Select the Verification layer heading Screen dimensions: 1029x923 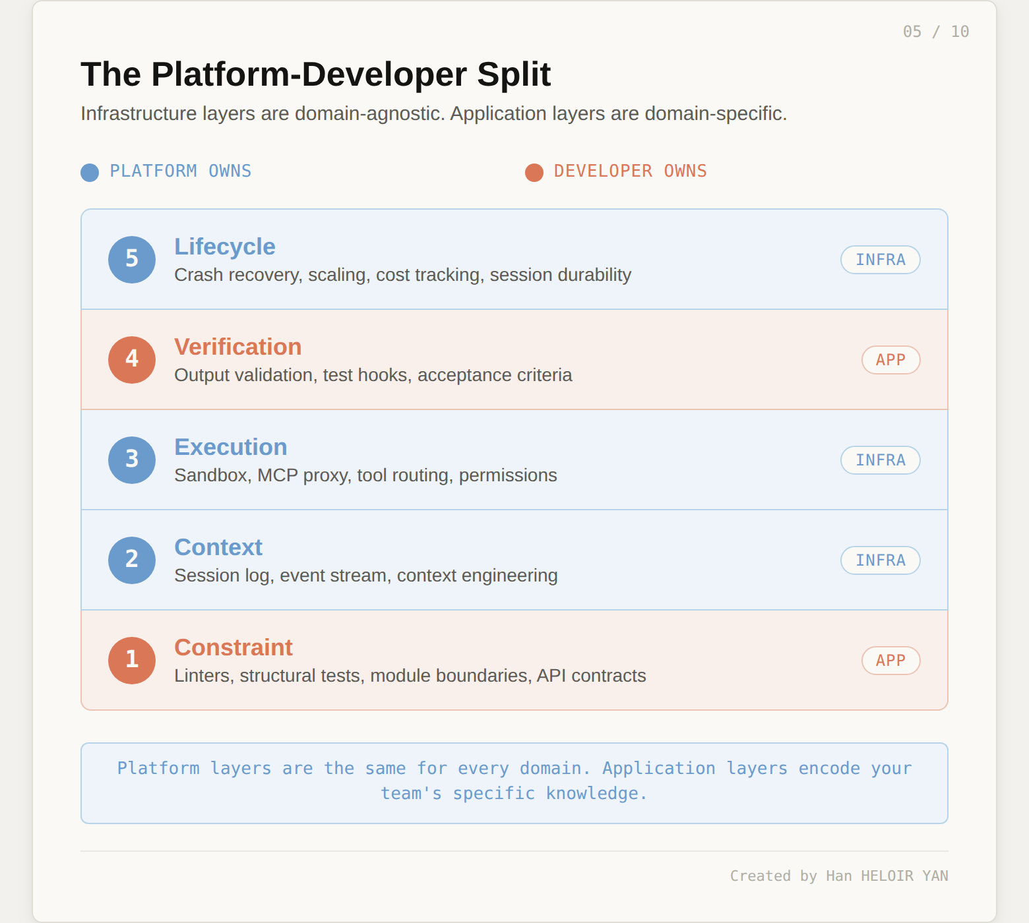237,347
